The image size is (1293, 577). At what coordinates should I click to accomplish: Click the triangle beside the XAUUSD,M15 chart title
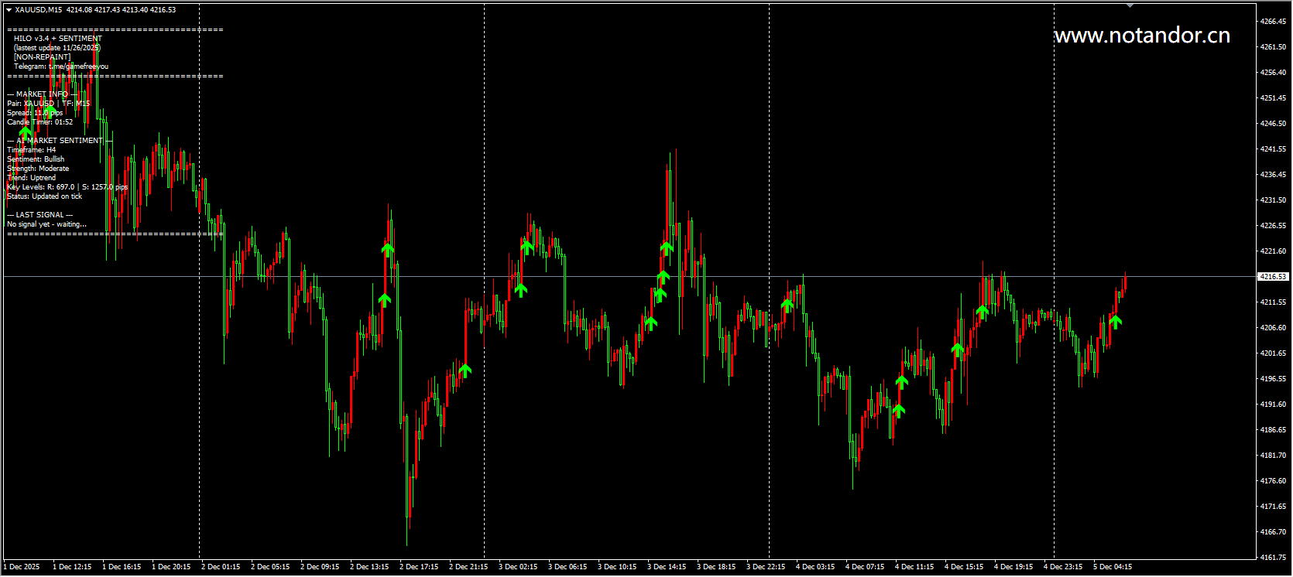(x=9, y=10)
